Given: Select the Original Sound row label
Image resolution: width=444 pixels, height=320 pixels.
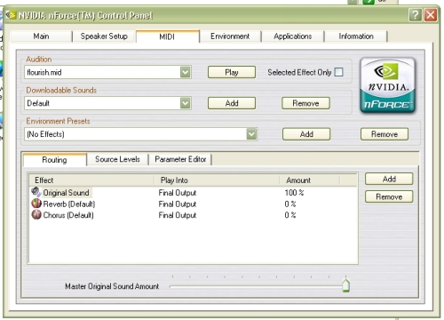Looking at the screenshot, I should 67,193.
